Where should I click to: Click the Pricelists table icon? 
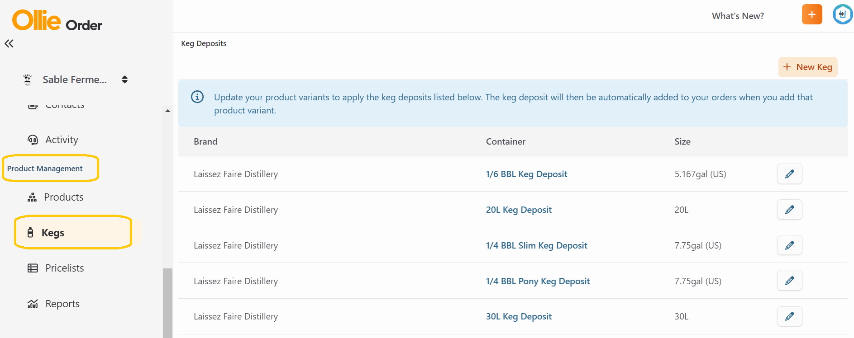33,268
